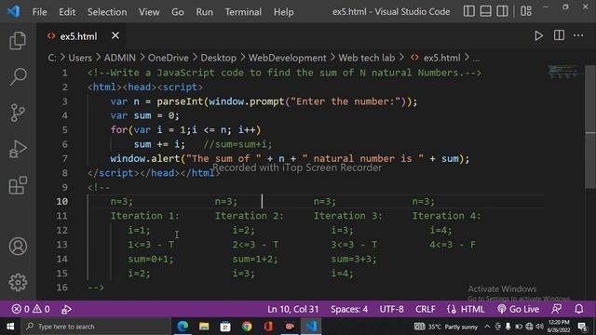
Task: Toggle the Primary Side Bar layout icon
Action: [x=468, y=11]
